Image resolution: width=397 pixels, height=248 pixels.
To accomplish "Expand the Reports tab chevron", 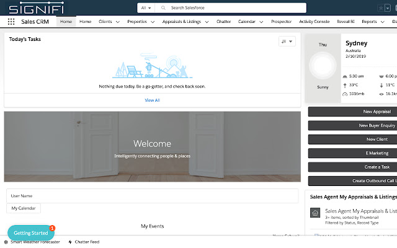I will tap(383, 22).
